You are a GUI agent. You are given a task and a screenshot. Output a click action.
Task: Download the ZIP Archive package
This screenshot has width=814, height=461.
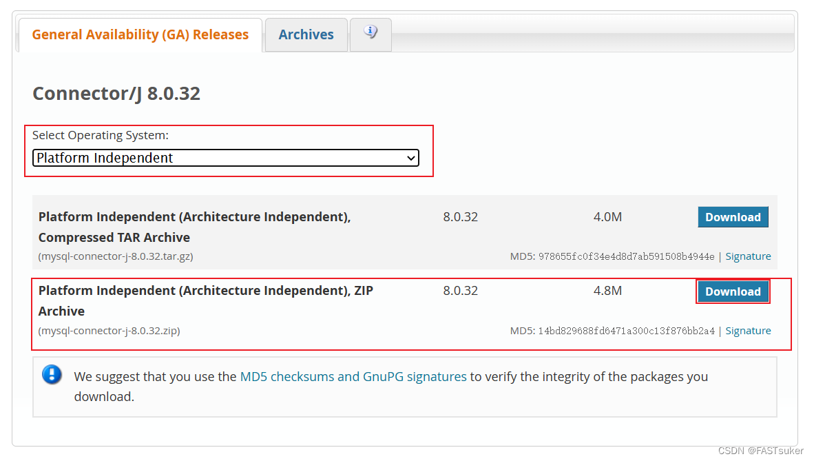[733, 291]
